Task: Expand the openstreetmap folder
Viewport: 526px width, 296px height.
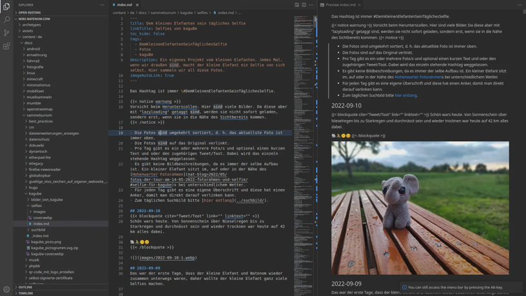Action: 39,110
